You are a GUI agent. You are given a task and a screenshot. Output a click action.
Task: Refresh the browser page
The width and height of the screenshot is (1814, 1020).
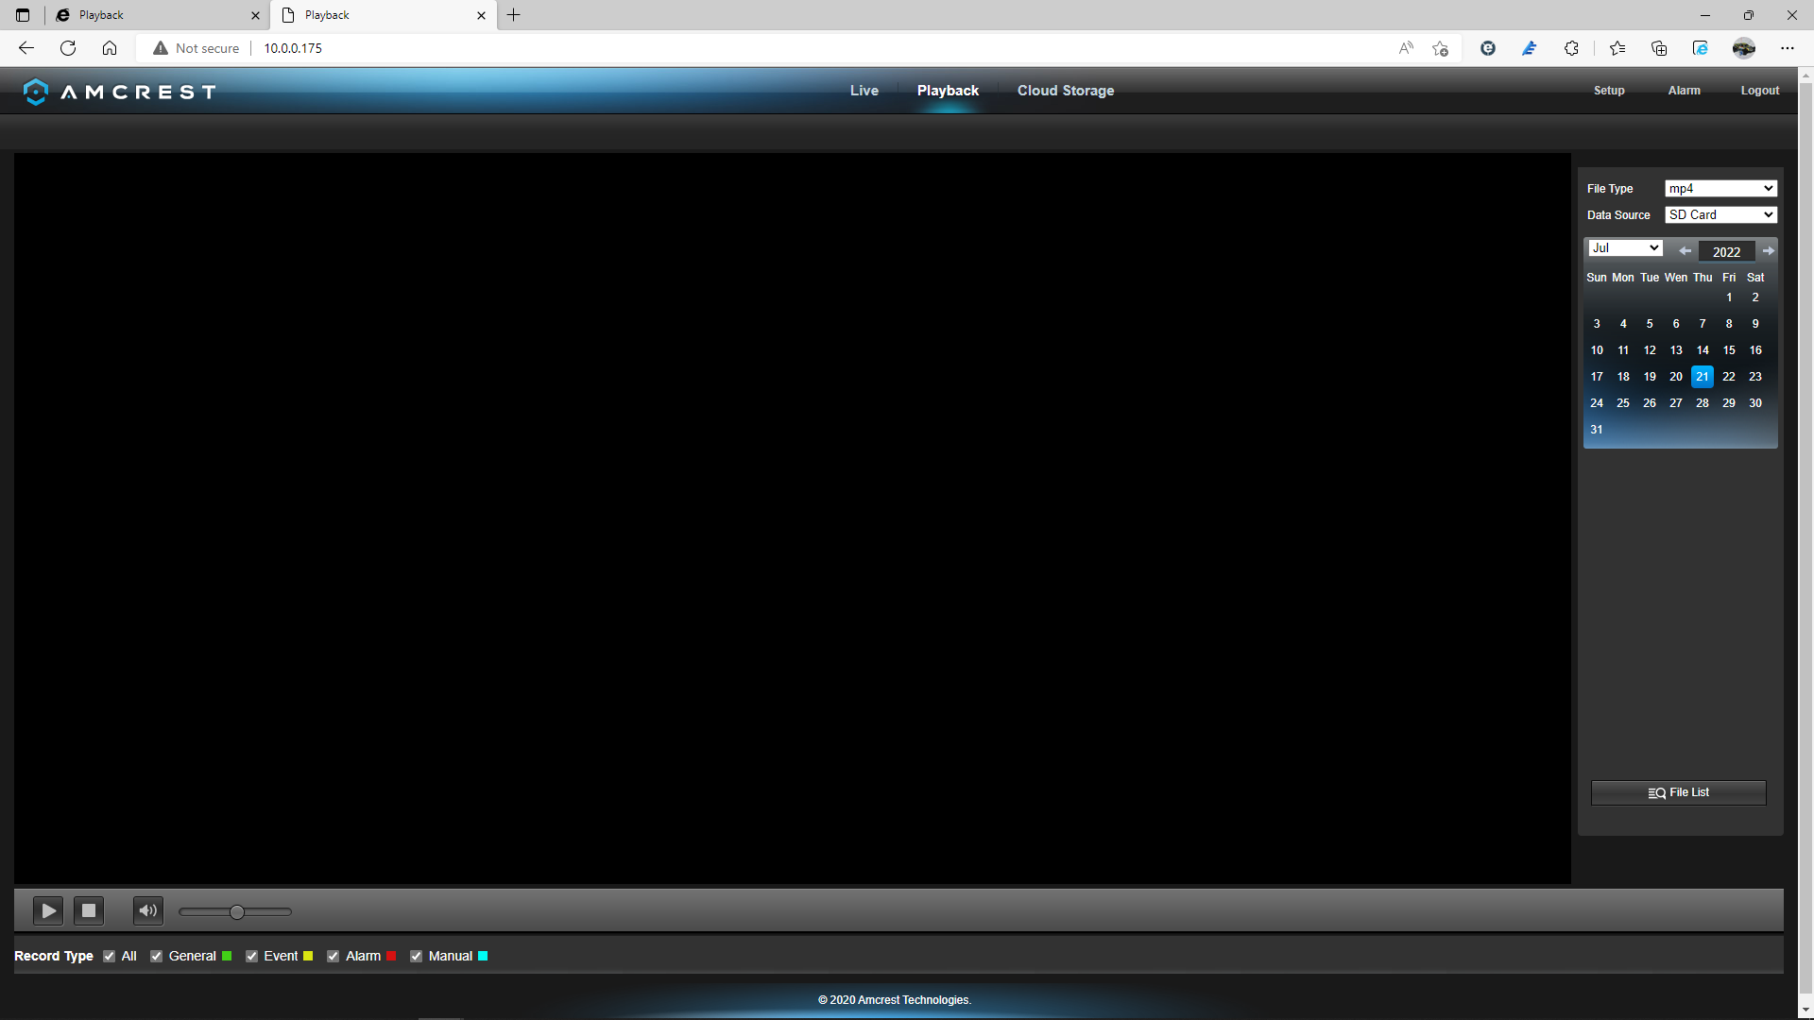[x=68, y=48]
